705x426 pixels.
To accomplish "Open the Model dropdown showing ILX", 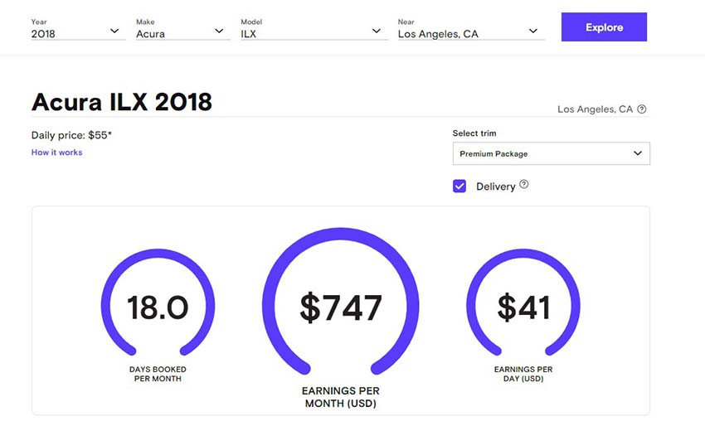I will click(x=314, y=29).
